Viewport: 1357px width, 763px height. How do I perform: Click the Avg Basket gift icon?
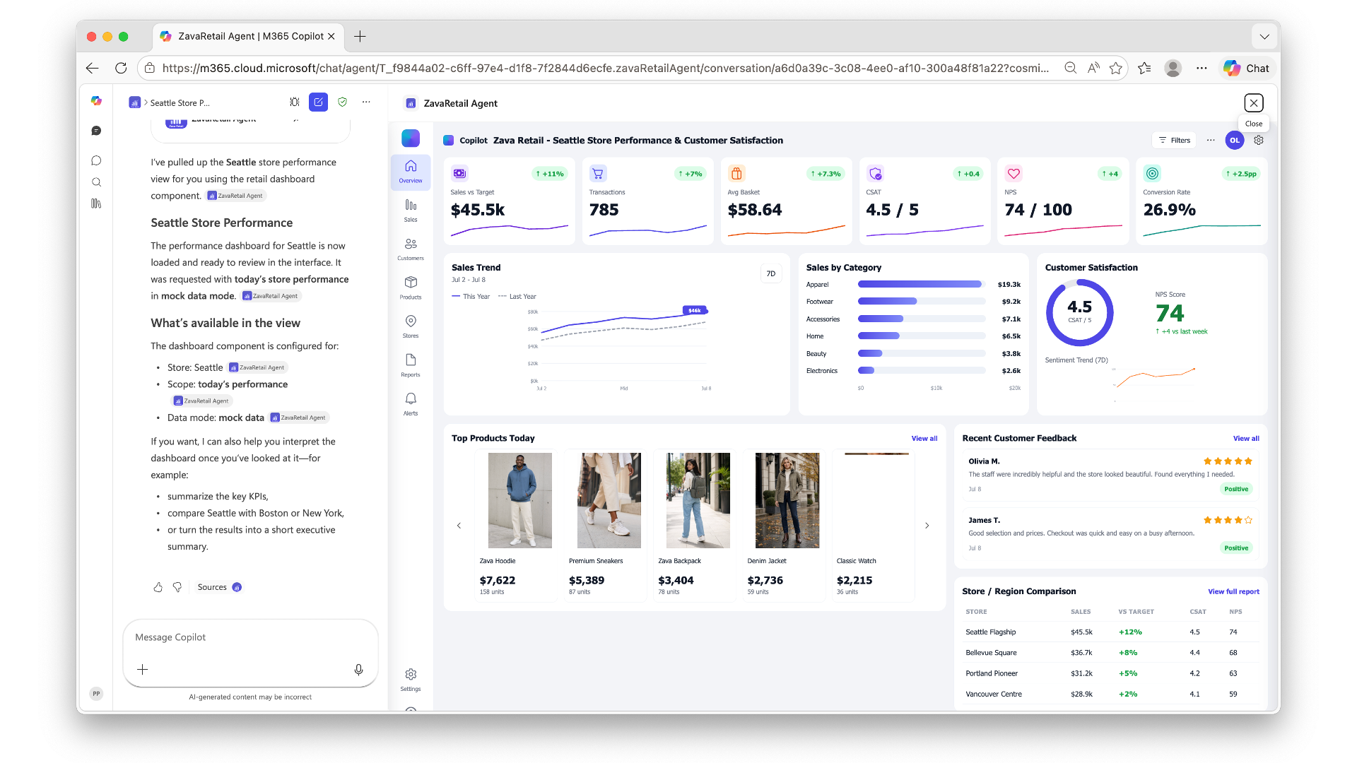click(x=736, y=173)
